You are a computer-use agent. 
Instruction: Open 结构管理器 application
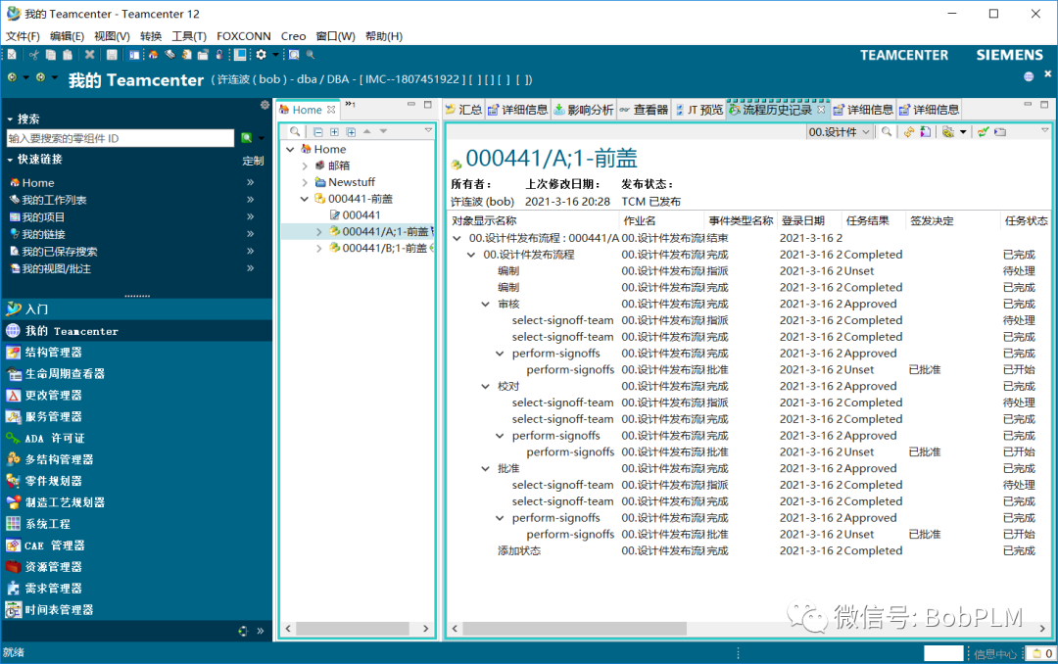coord(137,353)
